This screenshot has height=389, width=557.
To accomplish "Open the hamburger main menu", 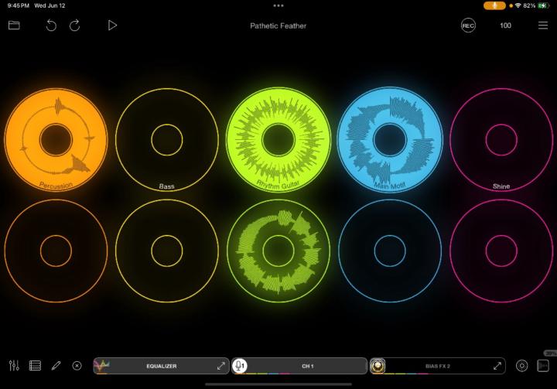I will (x=543, y=26).
